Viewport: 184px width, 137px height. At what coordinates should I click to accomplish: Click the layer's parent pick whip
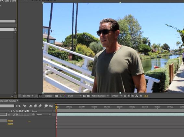click(33, 114)
